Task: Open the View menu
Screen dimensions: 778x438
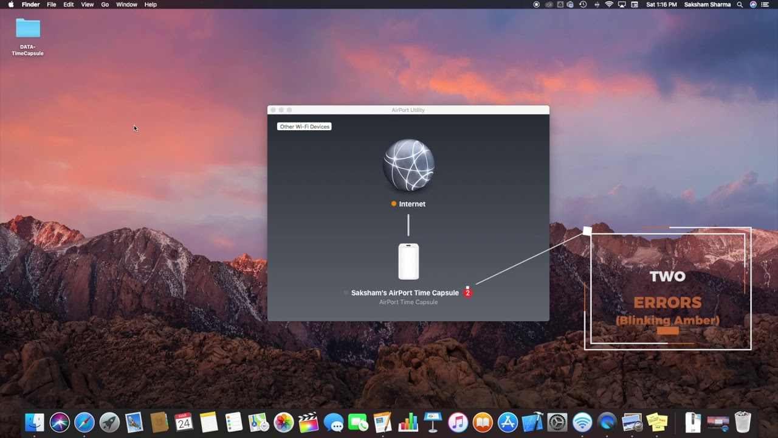Action: [88, 4]
